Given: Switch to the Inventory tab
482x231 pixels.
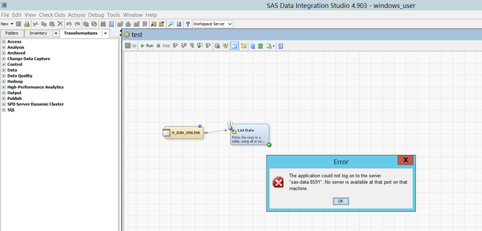Looking at the screenshot, I should click(38, 33).
